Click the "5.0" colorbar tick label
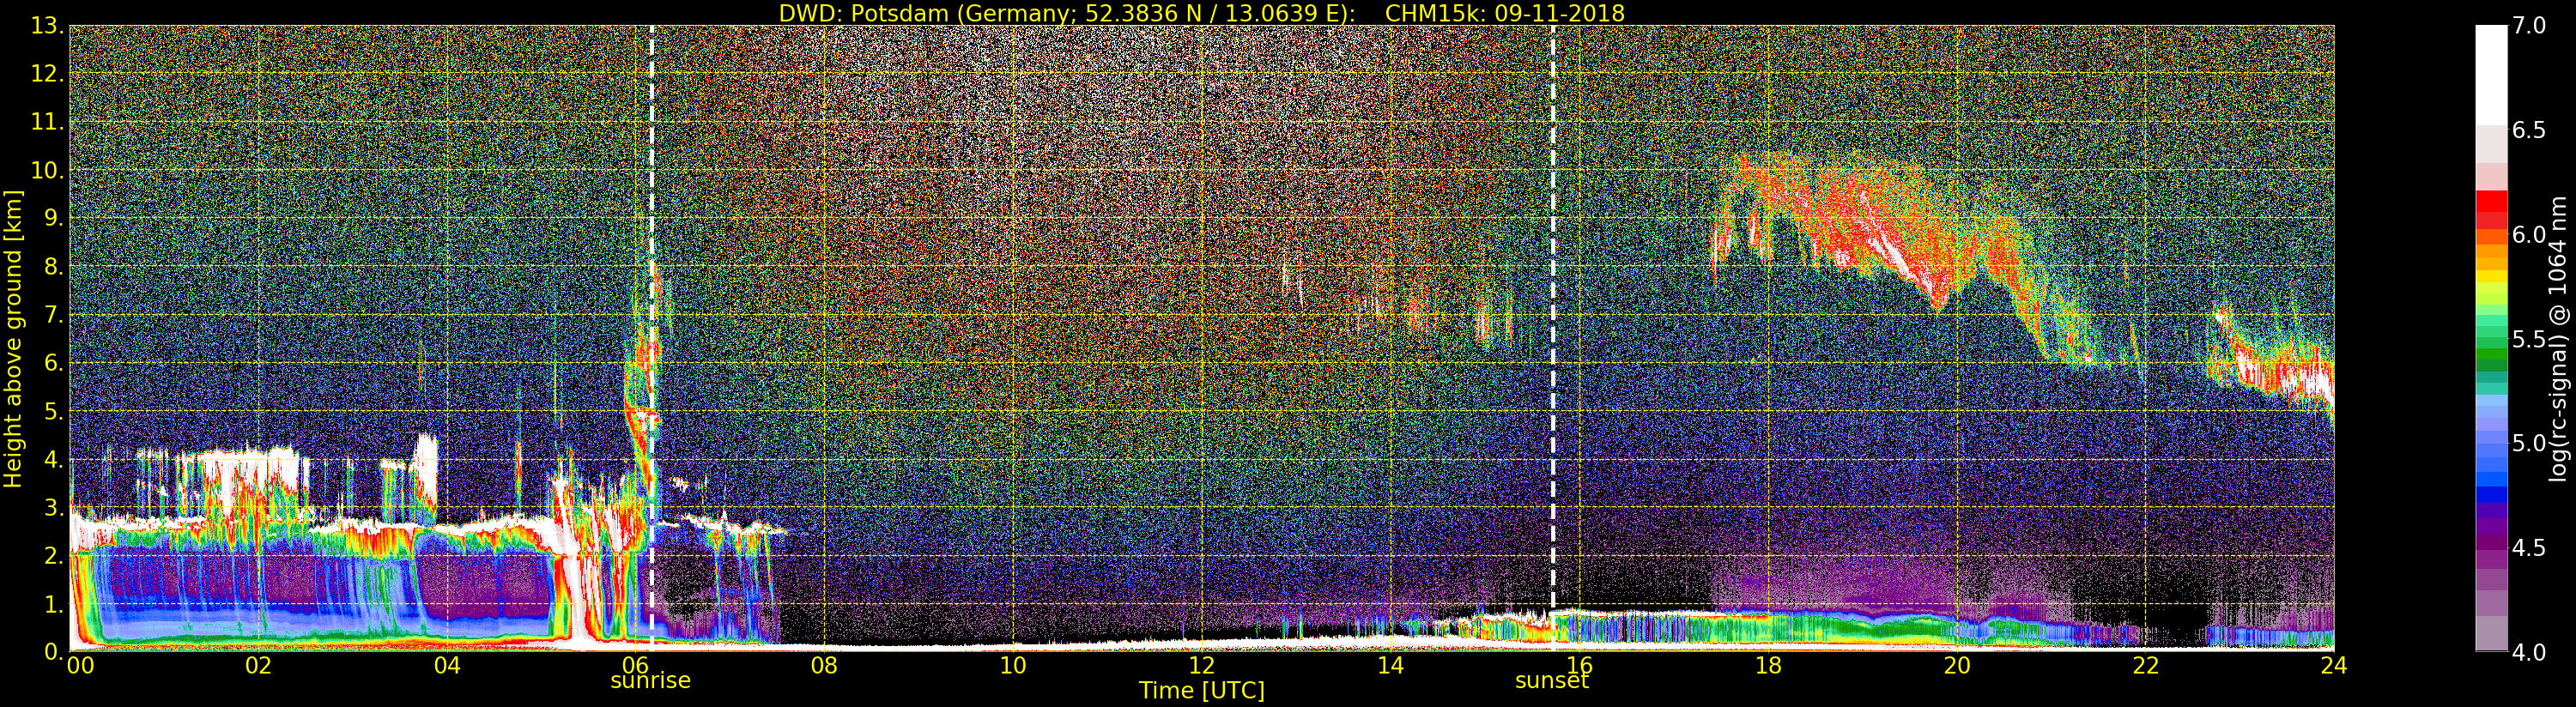 click(2530, 443)
